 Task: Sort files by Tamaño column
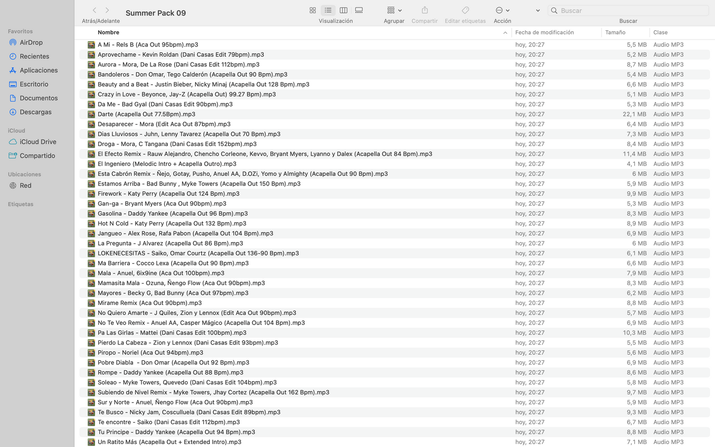click(615, 32)
